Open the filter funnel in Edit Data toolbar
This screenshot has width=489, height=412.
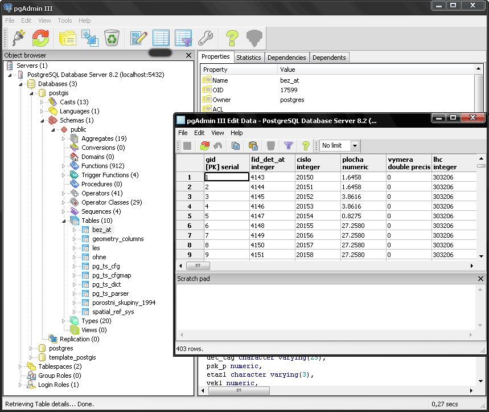[289, 145]
